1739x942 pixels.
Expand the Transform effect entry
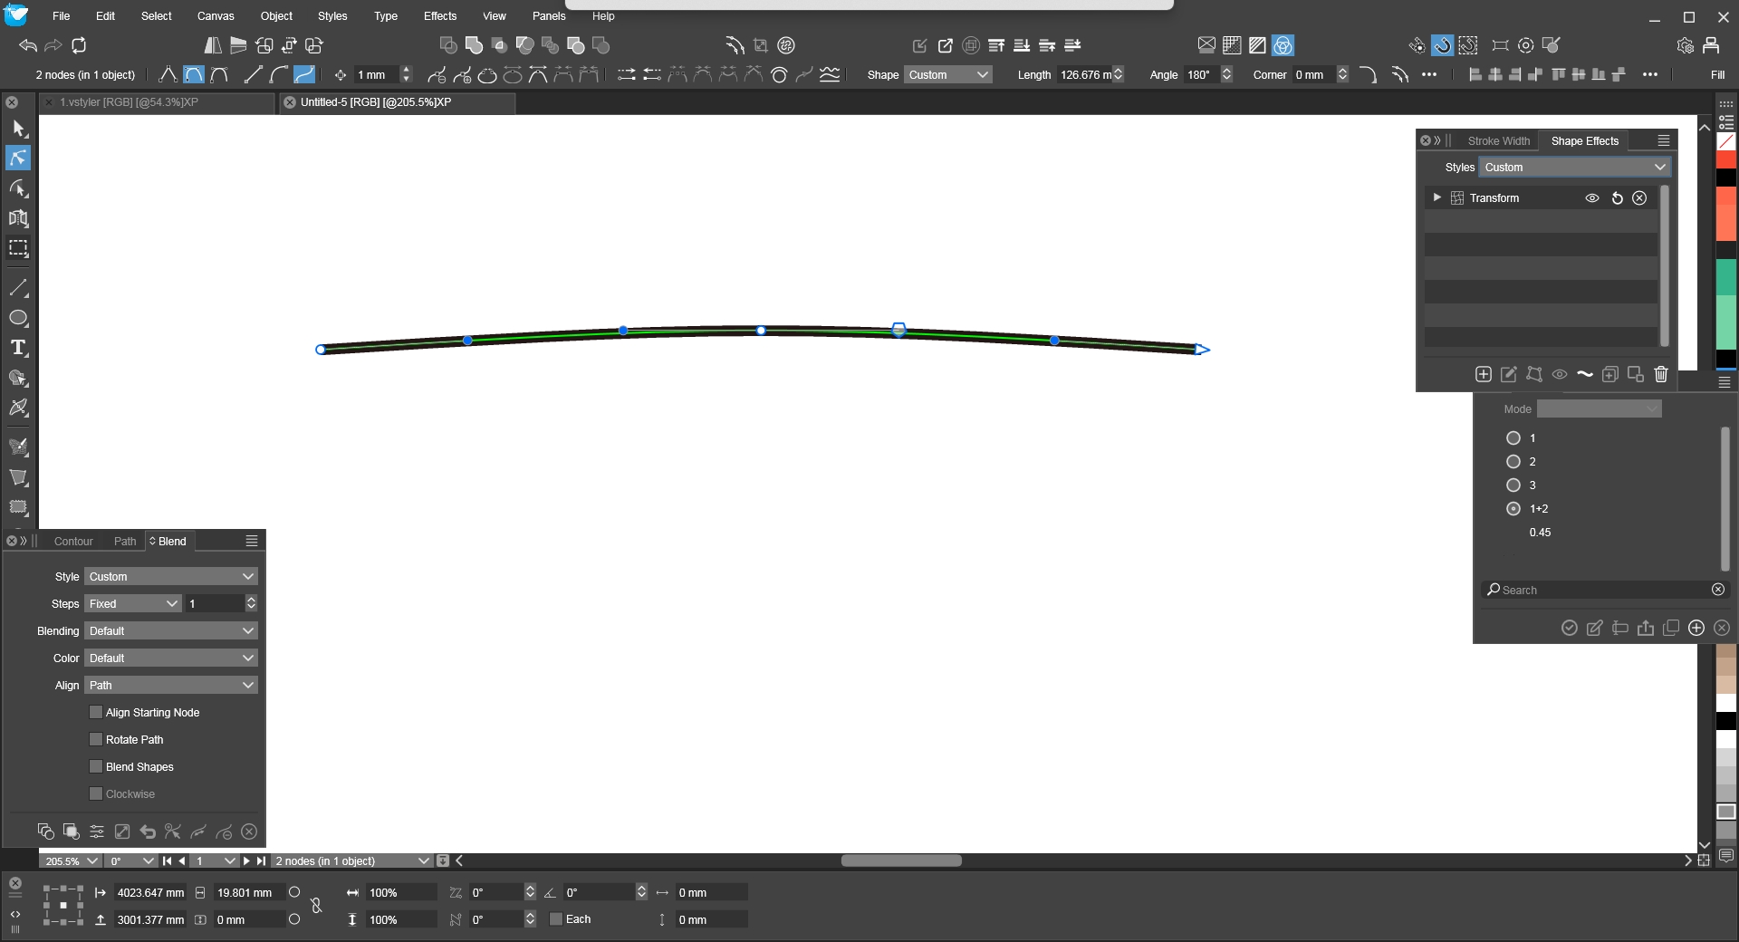tap(1436, 197)
